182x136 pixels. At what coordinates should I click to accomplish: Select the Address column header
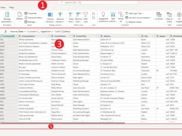(x=121, y=36)
